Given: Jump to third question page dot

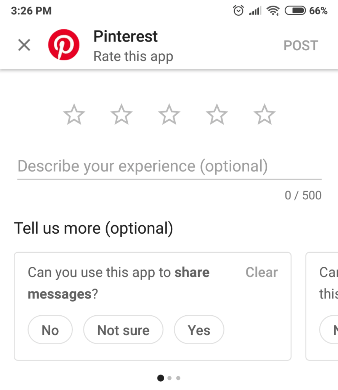Looking at the screenshot, I should click(x=178, y=378).
